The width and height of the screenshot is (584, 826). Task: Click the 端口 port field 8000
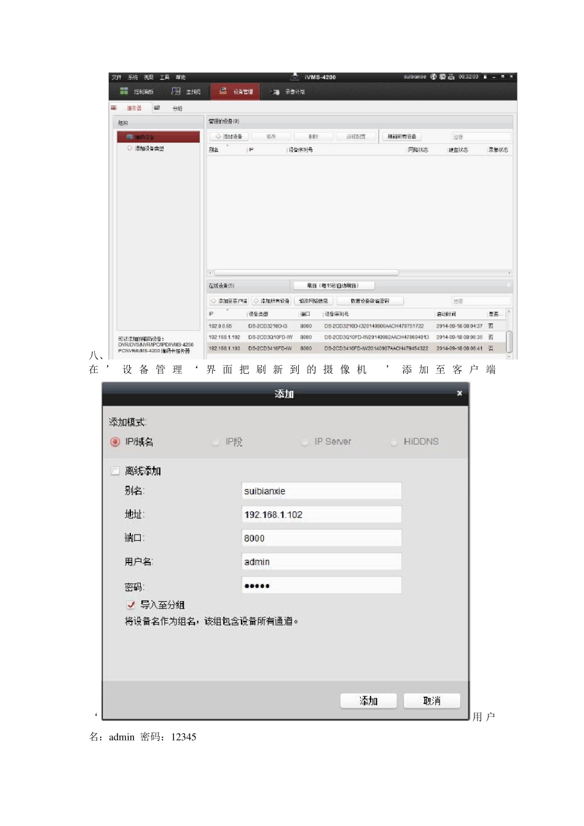coord(322,538)
